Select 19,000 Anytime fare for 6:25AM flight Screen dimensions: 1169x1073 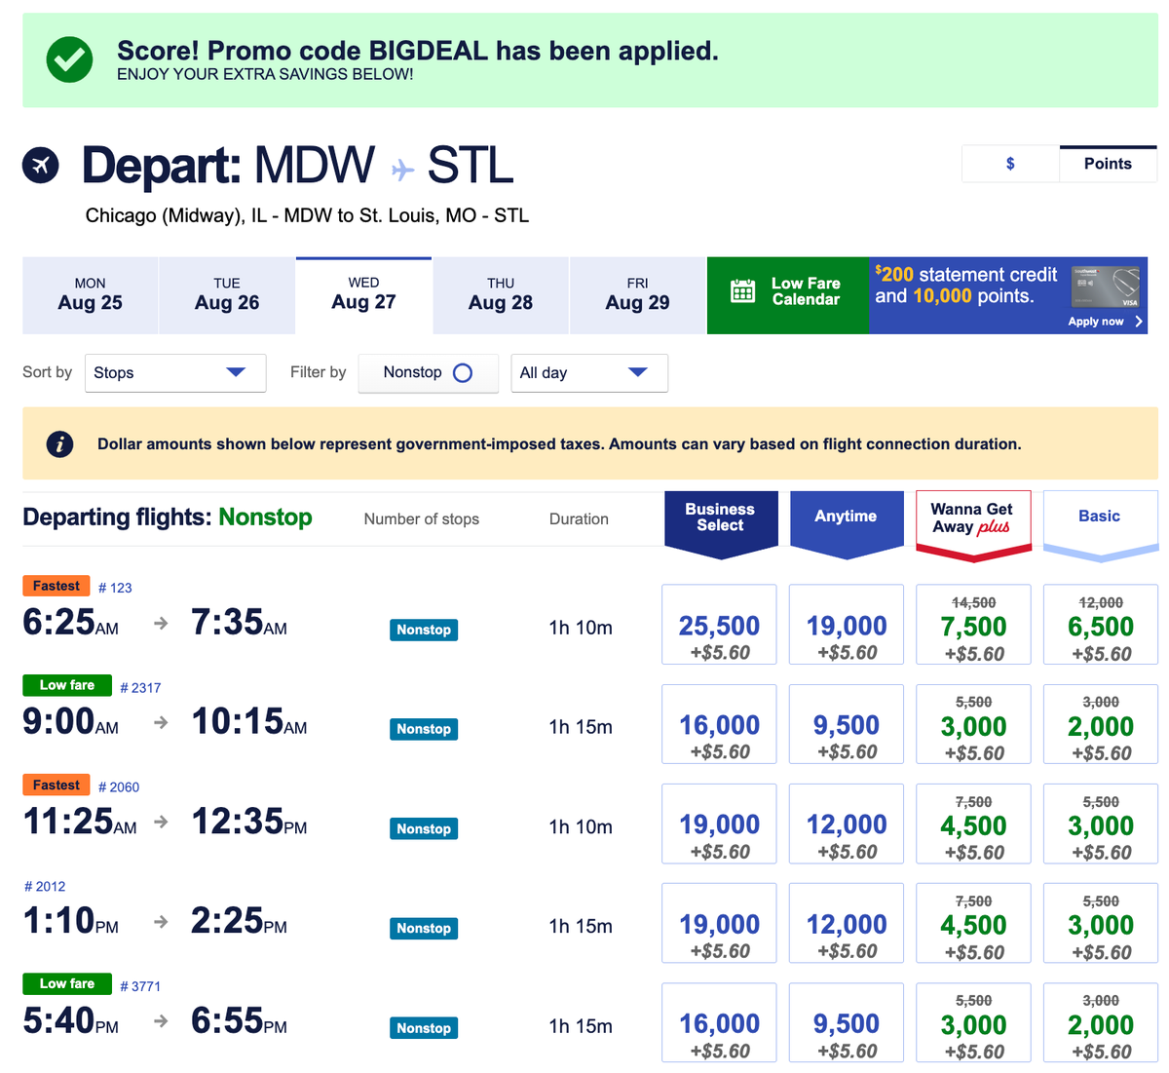click(x=847, y=625)
